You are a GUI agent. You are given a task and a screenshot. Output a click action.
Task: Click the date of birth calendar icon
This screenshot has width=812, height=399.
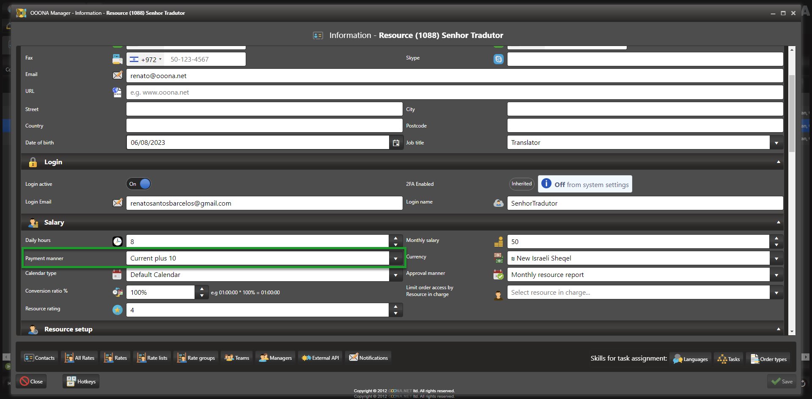396,143
